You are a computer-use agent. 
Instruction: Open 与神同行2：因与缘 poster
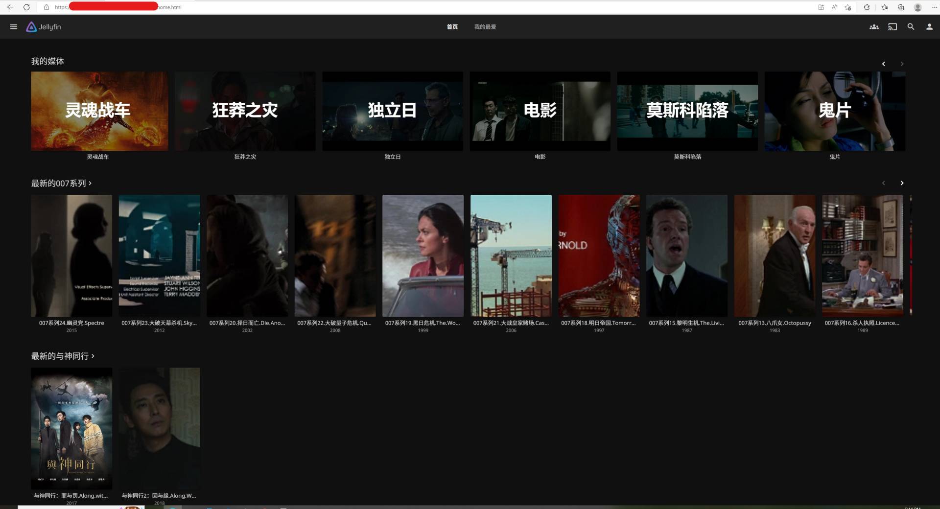tap(159, 428)
